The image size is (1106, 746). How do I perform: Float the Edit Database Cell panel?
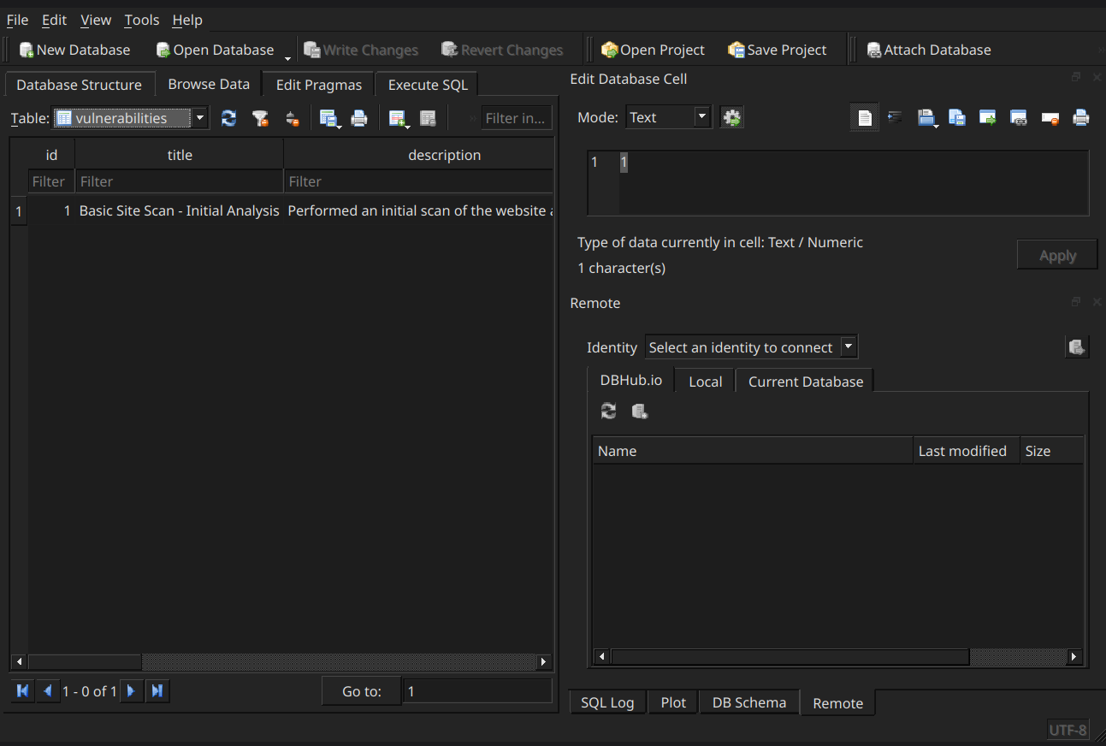click(1076, 77)
